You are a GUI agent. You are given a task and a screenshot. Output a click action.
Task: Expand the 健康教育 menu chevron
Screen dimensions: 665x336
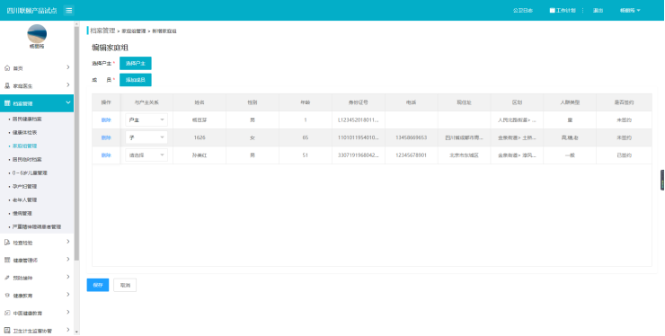coord(68,295)
